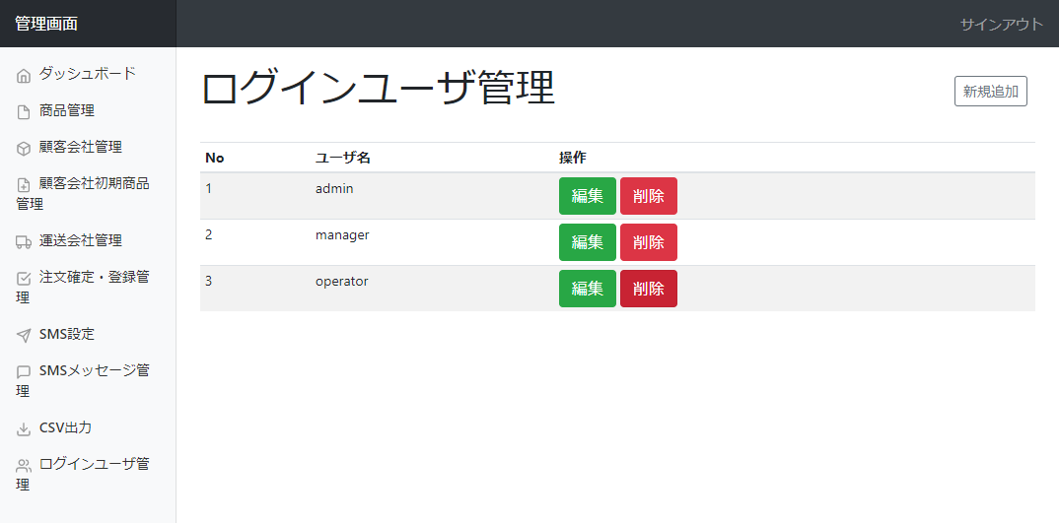The width and height of the screenshot is (1059, 523).
Task: Click the truck icon beside 運送会社管理
Action: point(24,241)
